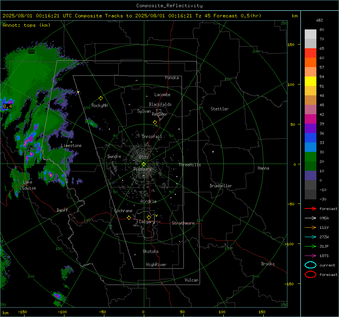Click the cyan 27ZW arrow legend icon
339x317 pixels.
pos(310,237)
